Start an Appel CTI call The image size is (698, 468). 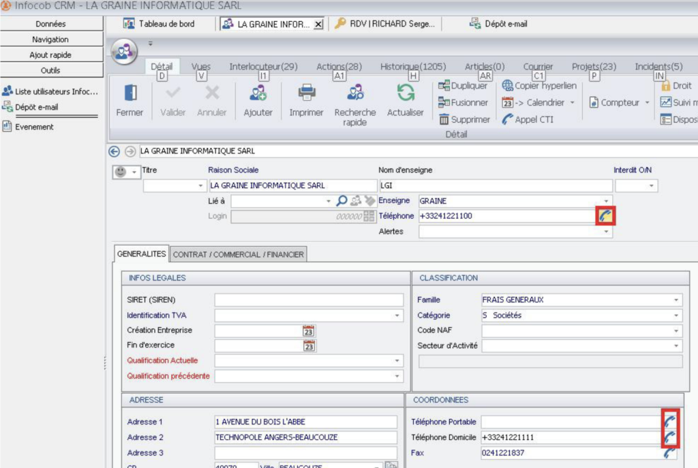pyautogui.click(x=528, y=119)
